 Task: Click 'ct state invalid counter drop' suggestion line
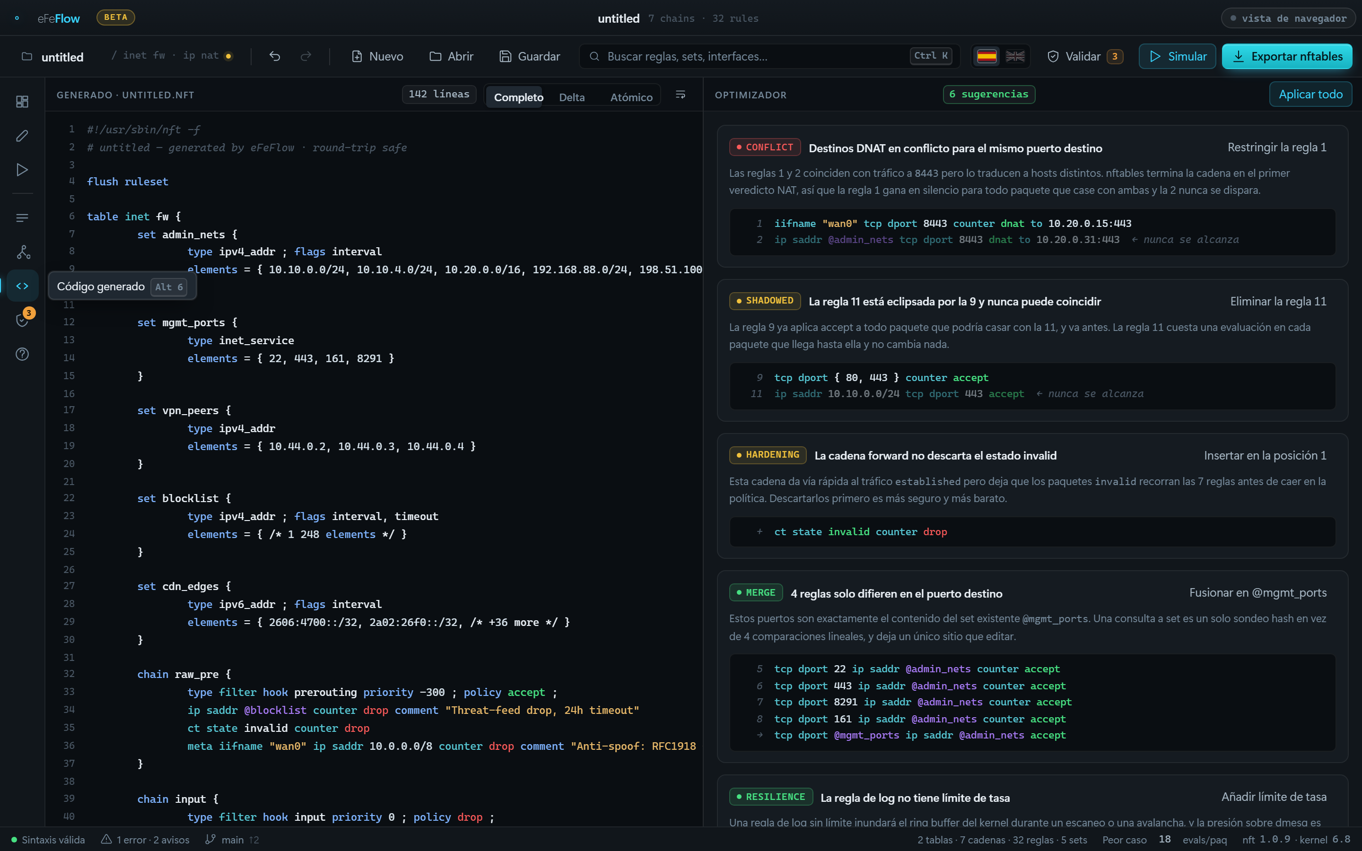click(x=860, y=532)
